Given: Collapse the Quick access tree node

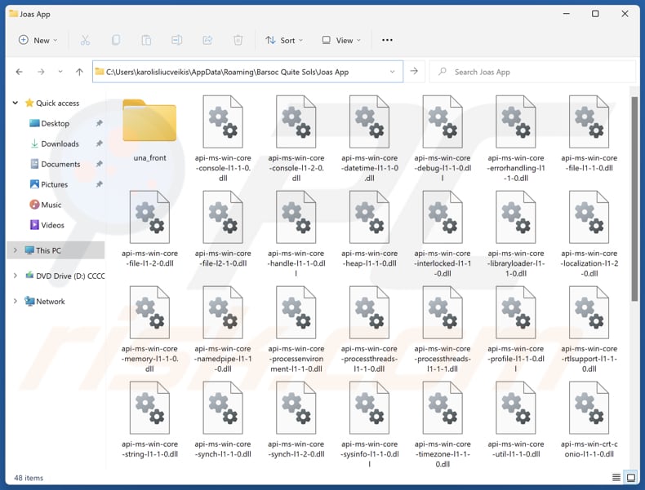Looking at the screenshot, I should pyautogui.click(x=16, y=103).
